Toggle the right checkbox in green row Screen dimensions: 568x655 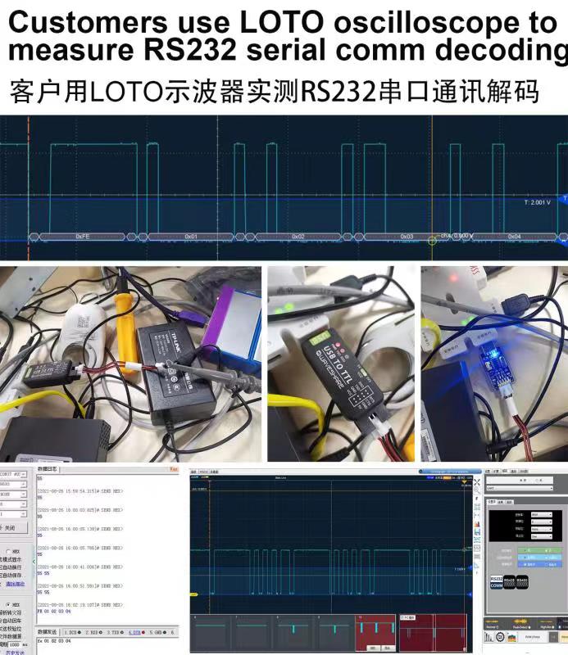pyautogui.click(x=546, y=550)
